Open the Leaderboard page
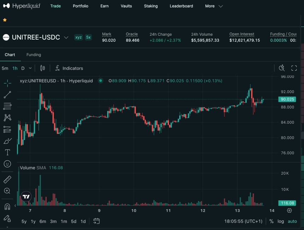304x230 pixels. [x=181, y=6]
